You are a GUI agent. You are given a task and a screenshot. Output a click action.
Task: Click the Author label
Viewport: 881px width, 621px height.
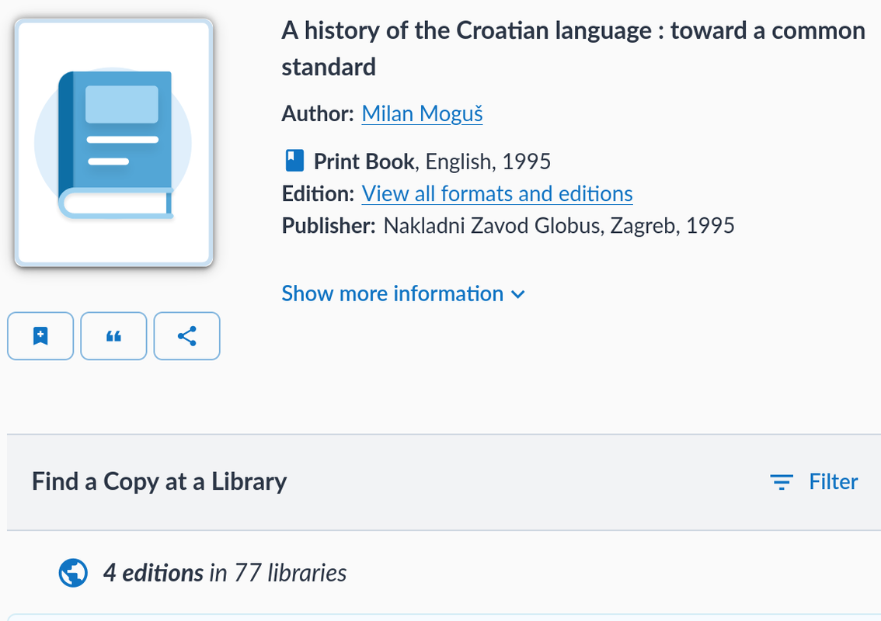[x=318, y=113]
